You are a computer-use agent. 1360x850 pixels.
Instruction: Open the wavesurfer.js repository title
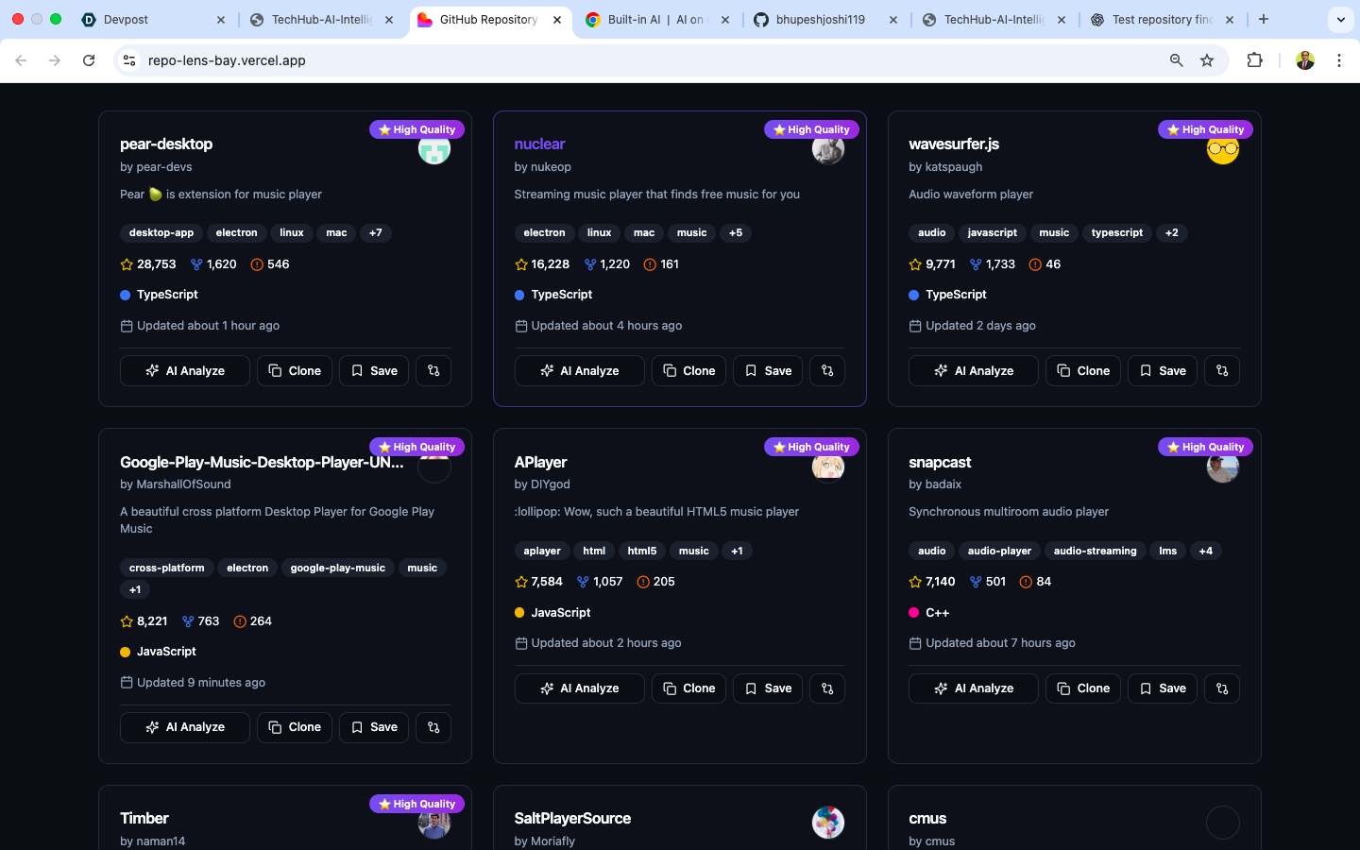(954, 144)
